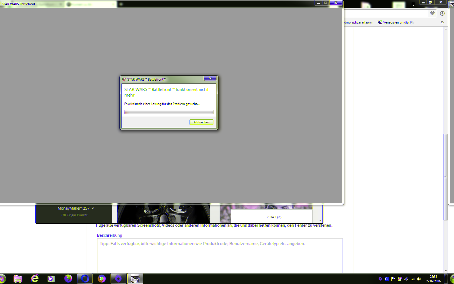Click the Darth Vader banner thumbnail
This screenshot has height=284, width=454.
click(163, 213)
